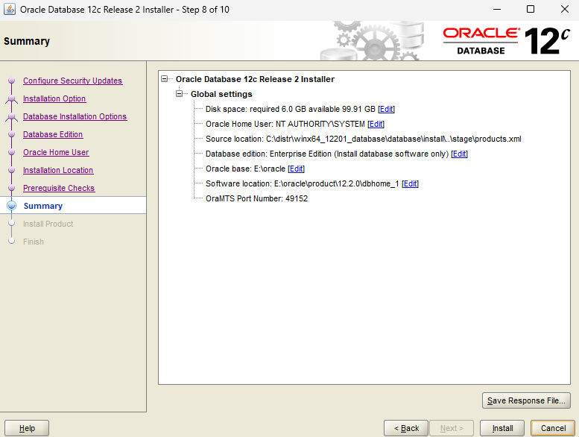Select the Source location products.xml row
The width and height of the screenshot is (579, 437).
pos(364,139)
